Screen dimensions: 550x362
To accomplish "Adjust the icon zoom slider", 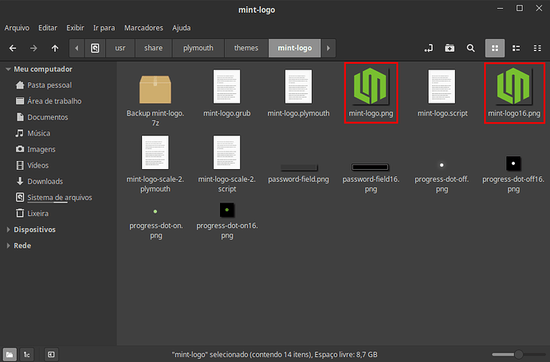I will 519,354.
